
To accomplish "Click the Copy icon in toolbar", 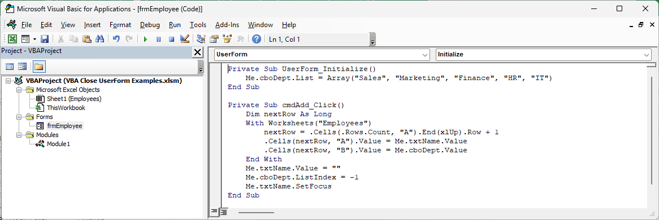I will 73,39.
